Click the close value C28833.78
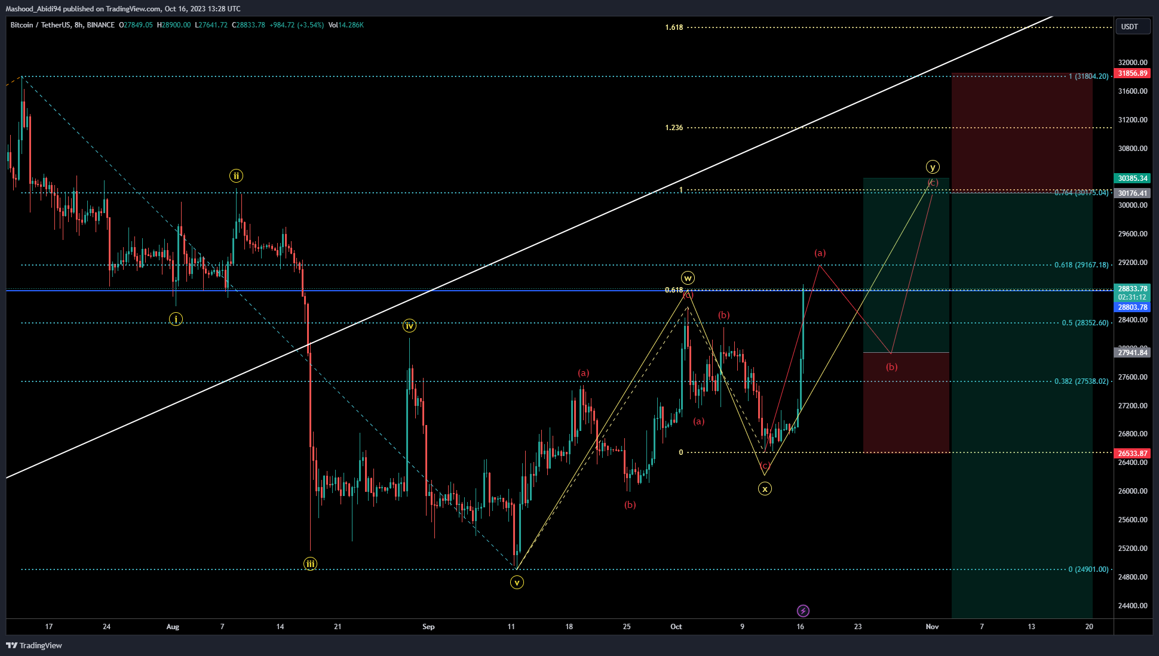 click(x=249, y=25)
